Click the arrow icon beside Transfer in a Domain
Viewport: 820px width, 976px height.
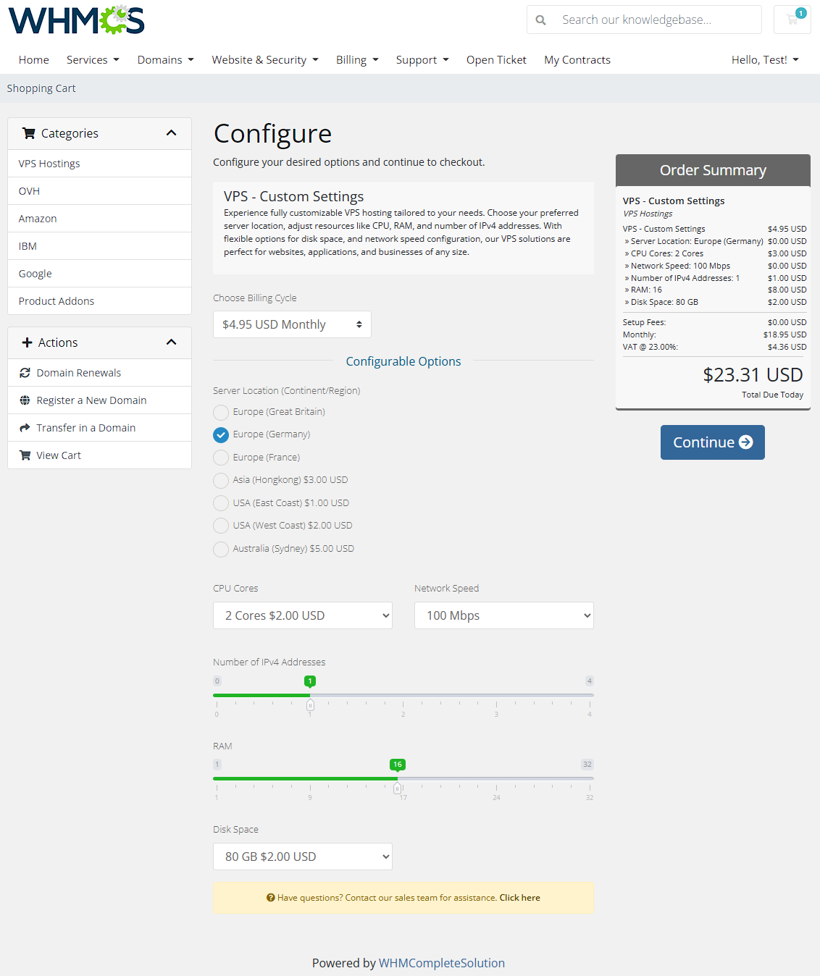coord(24,427)
